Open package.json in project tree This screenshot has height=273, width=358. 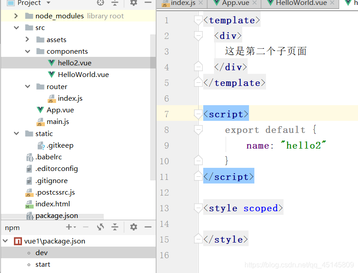79,215
